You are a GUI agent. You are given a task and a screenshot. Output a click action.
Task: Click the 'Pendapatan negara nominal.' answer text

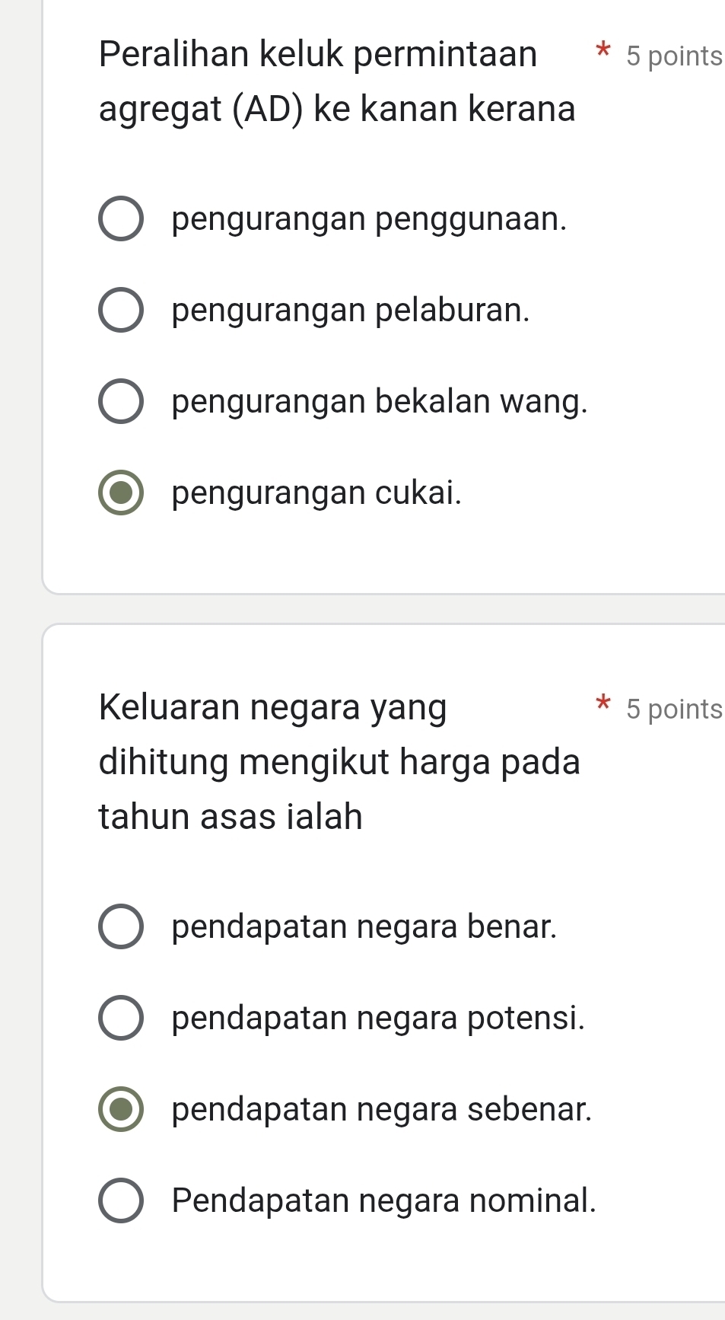click(384, 1200)
